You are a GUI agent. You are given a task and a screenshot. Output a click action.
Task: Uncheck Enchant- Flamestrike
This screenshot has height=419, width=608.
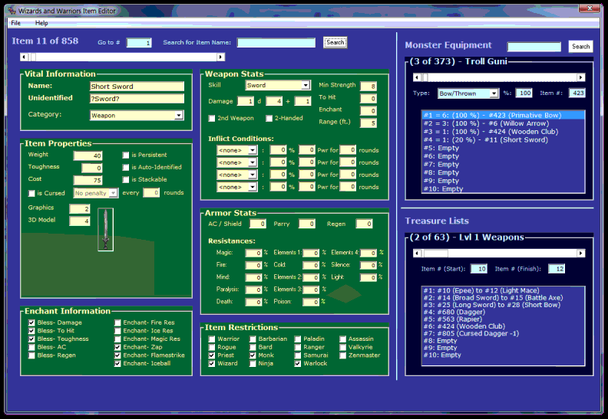point(117,355)
